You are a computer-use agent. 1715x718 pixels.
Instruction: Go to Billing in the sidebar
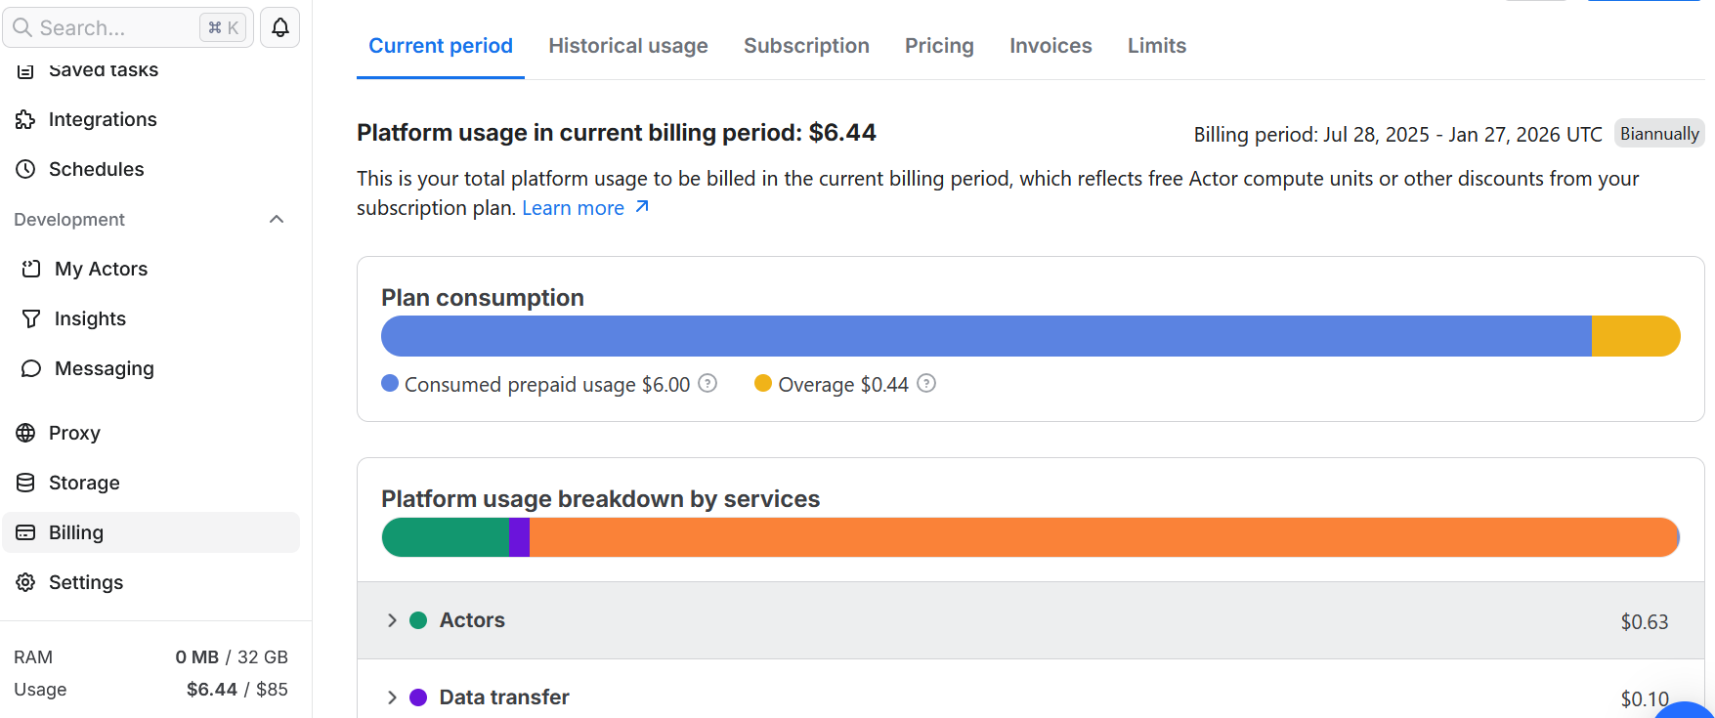(x=76, y=532)
